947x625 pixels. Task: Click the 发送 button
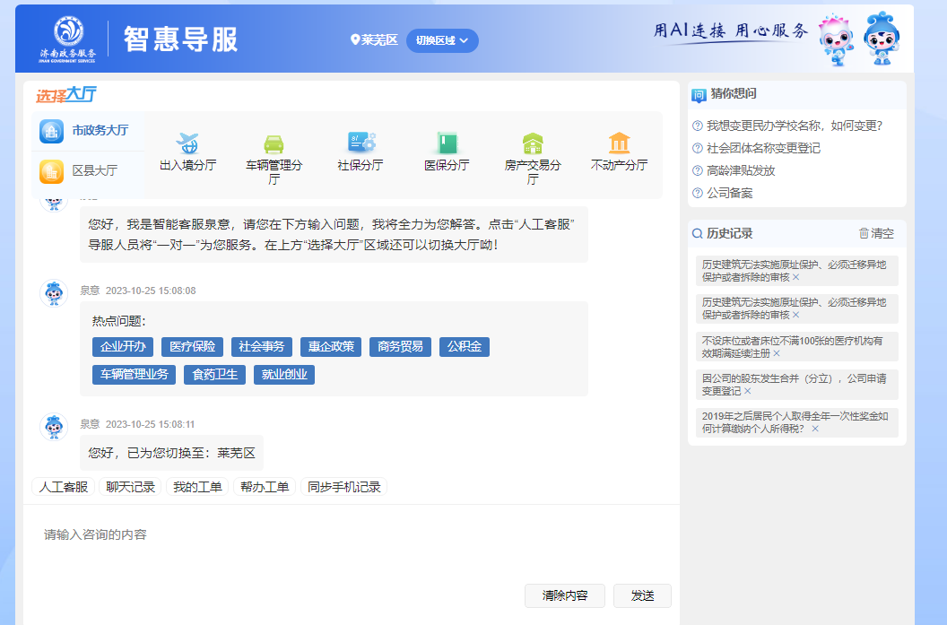pos(642,595)
